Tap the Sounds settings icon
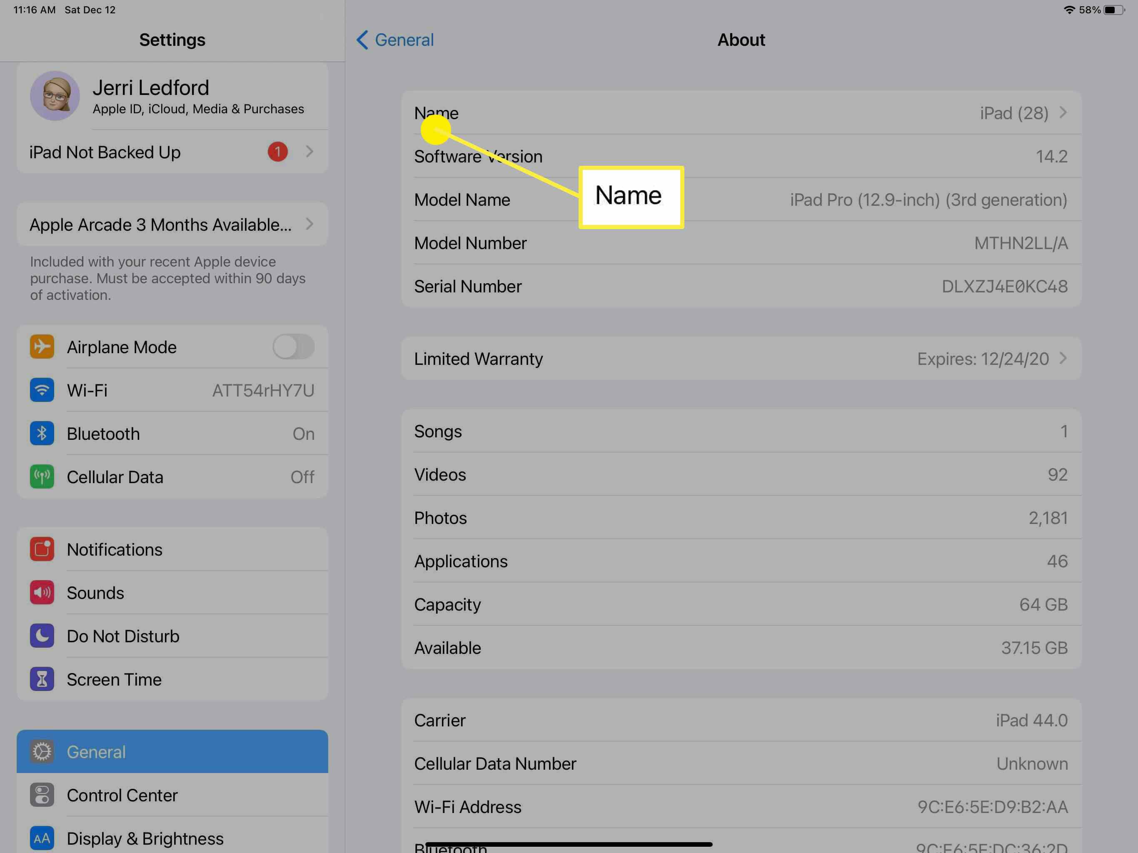Screen dimensions: 1138x853 43,591
